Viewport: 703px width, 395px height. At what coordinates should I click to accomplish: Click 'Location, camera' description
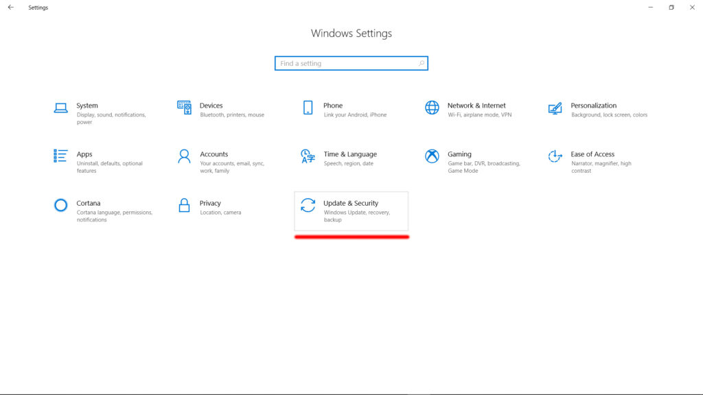tap(220, 213)
